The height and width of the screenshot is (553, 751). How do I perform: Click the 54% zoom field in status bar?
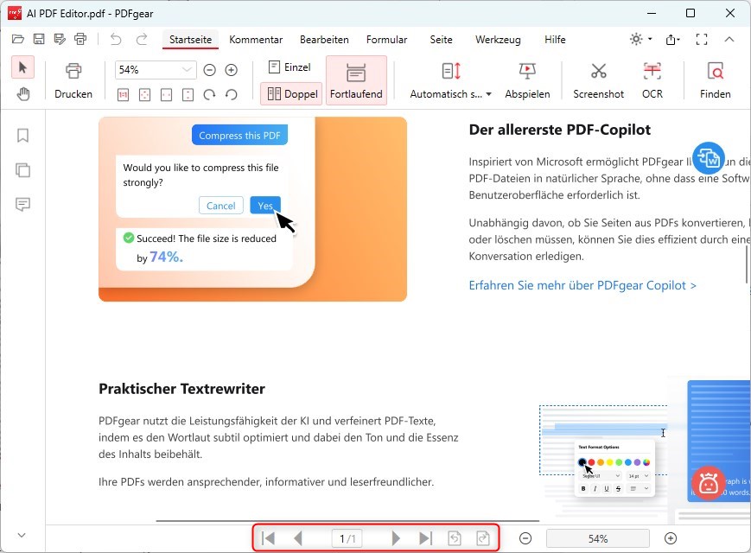coord(598,538)
